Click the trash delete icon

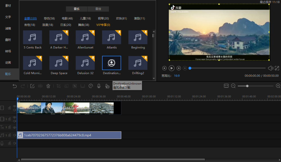[x=48, y=86]
